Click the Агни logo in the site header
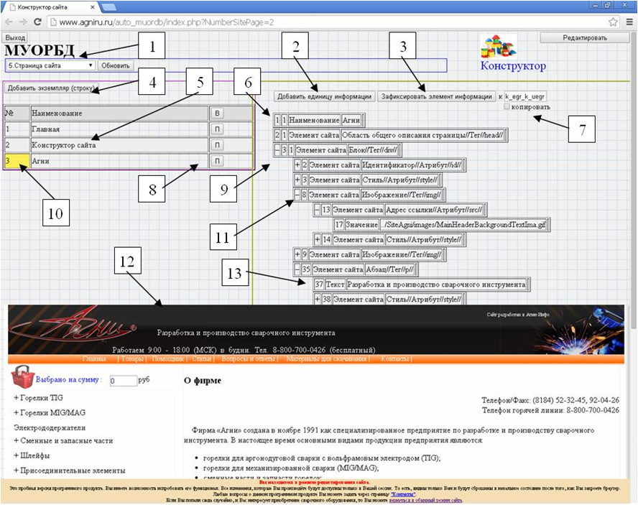The image size is (638, 505). (73, 326)
